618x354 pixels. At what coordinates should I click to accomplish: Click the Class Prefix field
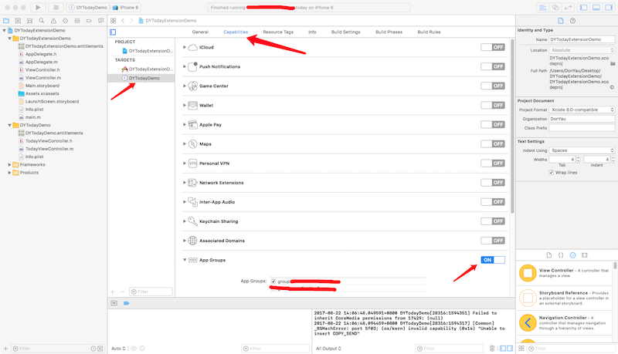[582, 128]
